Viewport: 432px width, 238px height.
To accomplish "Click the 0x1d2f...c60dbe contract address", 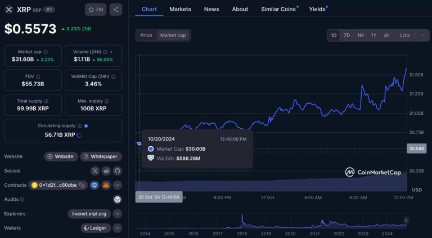I will point(58,185).
